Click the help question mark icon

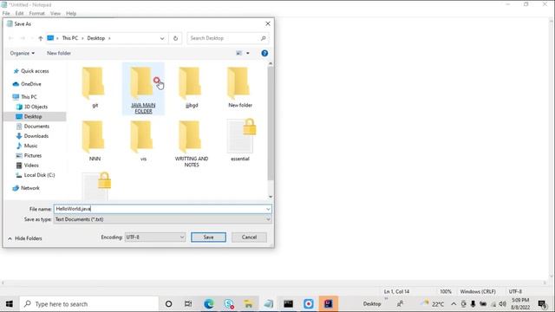pos(264,53)
